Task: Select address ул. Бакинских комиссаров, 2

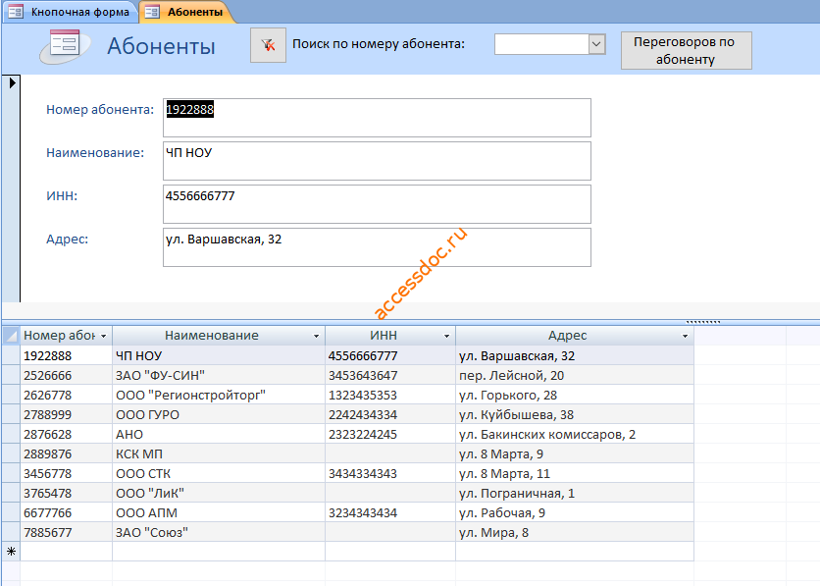Action: [x=575, y=434]
